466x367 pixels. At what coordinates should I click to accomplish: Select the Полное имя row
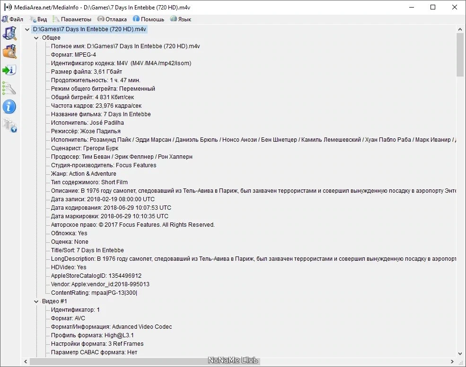pos(125,46)
